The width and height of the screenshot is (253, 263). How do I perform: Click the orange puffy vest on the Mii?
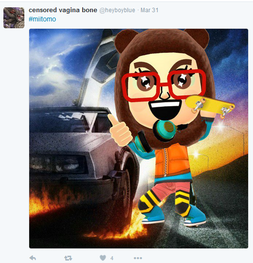[172, 160]
